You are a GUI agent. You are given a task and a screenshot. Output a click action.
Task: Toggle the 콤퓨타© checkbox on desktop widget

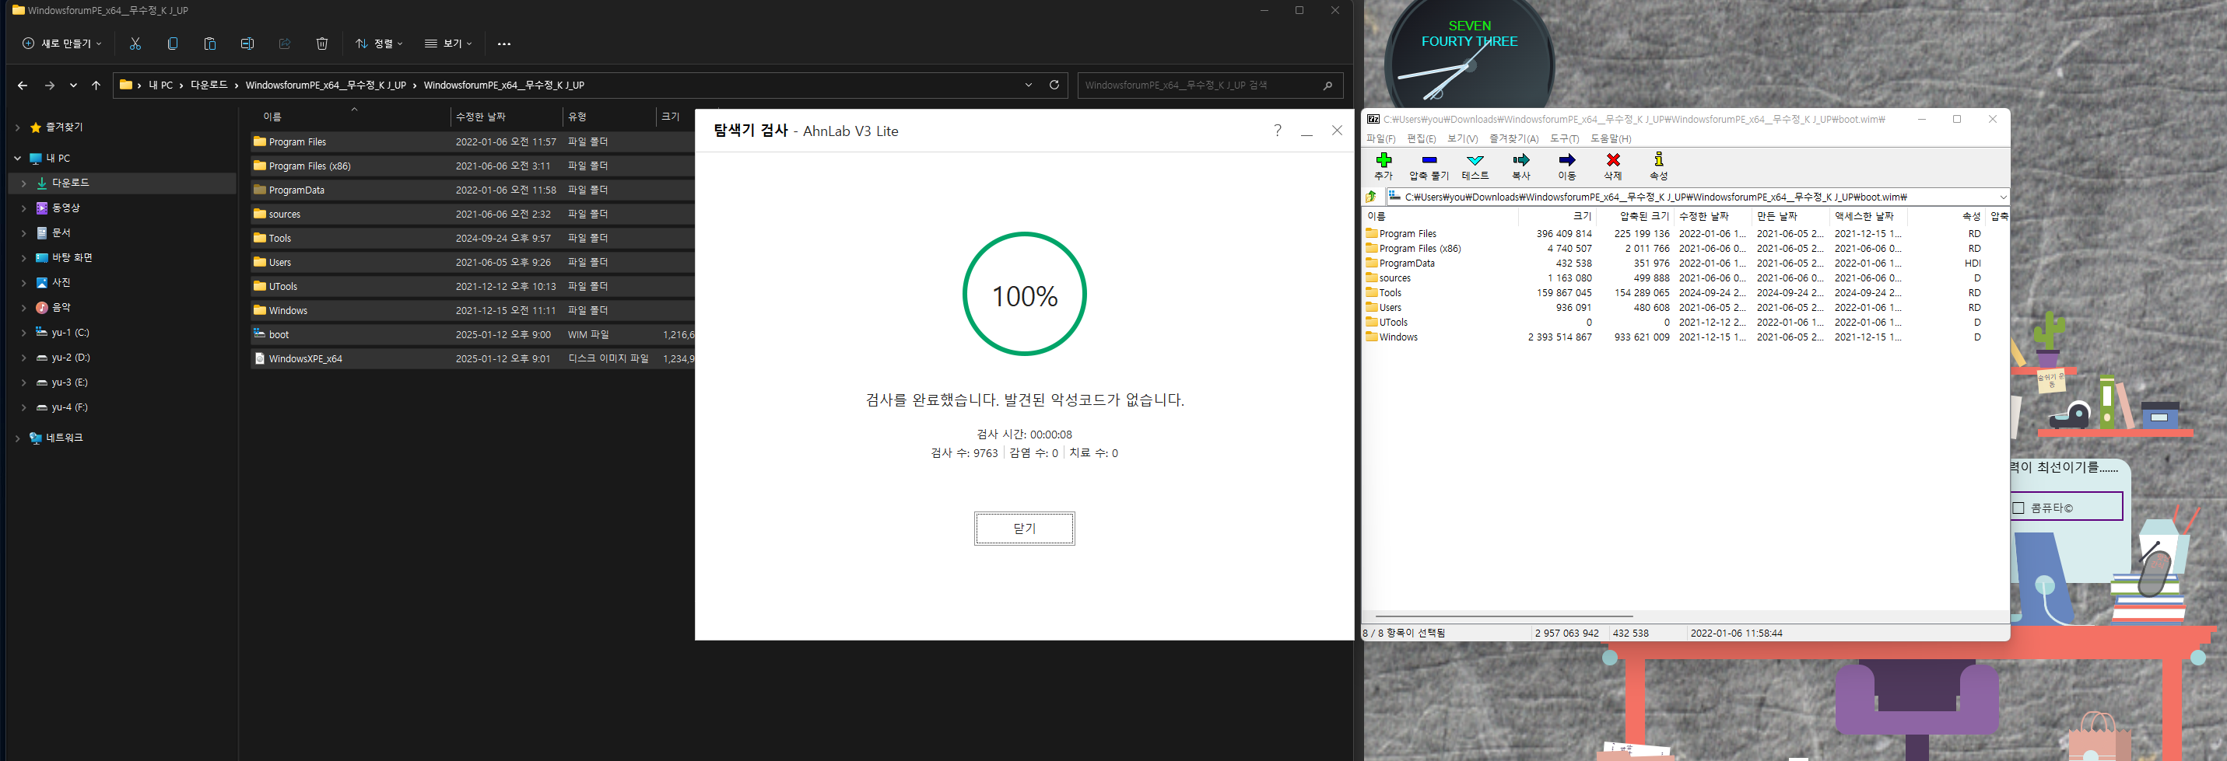[x=2018, y=508]
